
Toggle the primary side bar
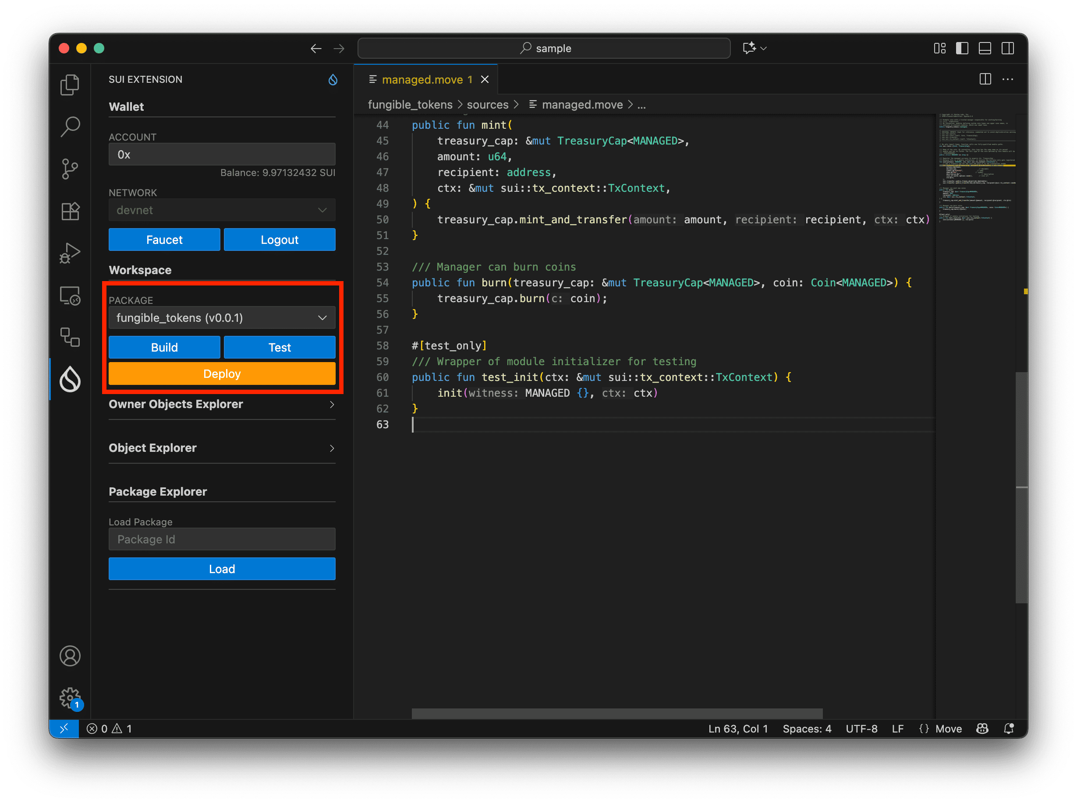click(962, 48)
